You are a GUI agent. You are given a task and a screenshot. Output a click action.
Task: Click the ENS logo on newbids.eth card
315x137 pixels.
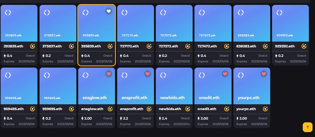163,75
